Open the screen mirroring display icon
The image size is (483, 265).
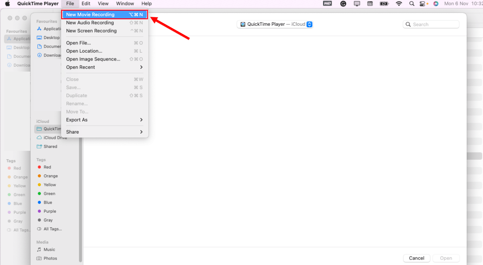357,4
